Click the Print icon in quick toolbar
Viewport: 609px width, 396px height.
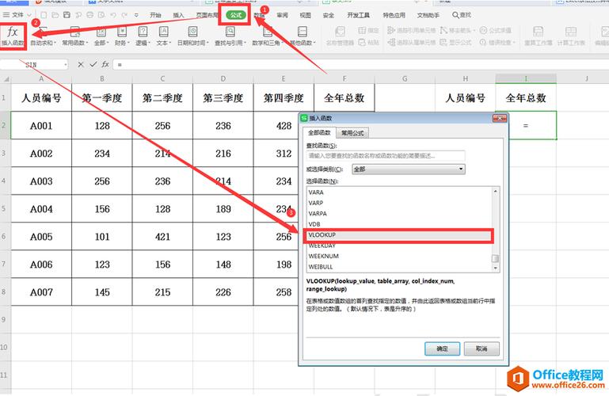click(89, 15)
